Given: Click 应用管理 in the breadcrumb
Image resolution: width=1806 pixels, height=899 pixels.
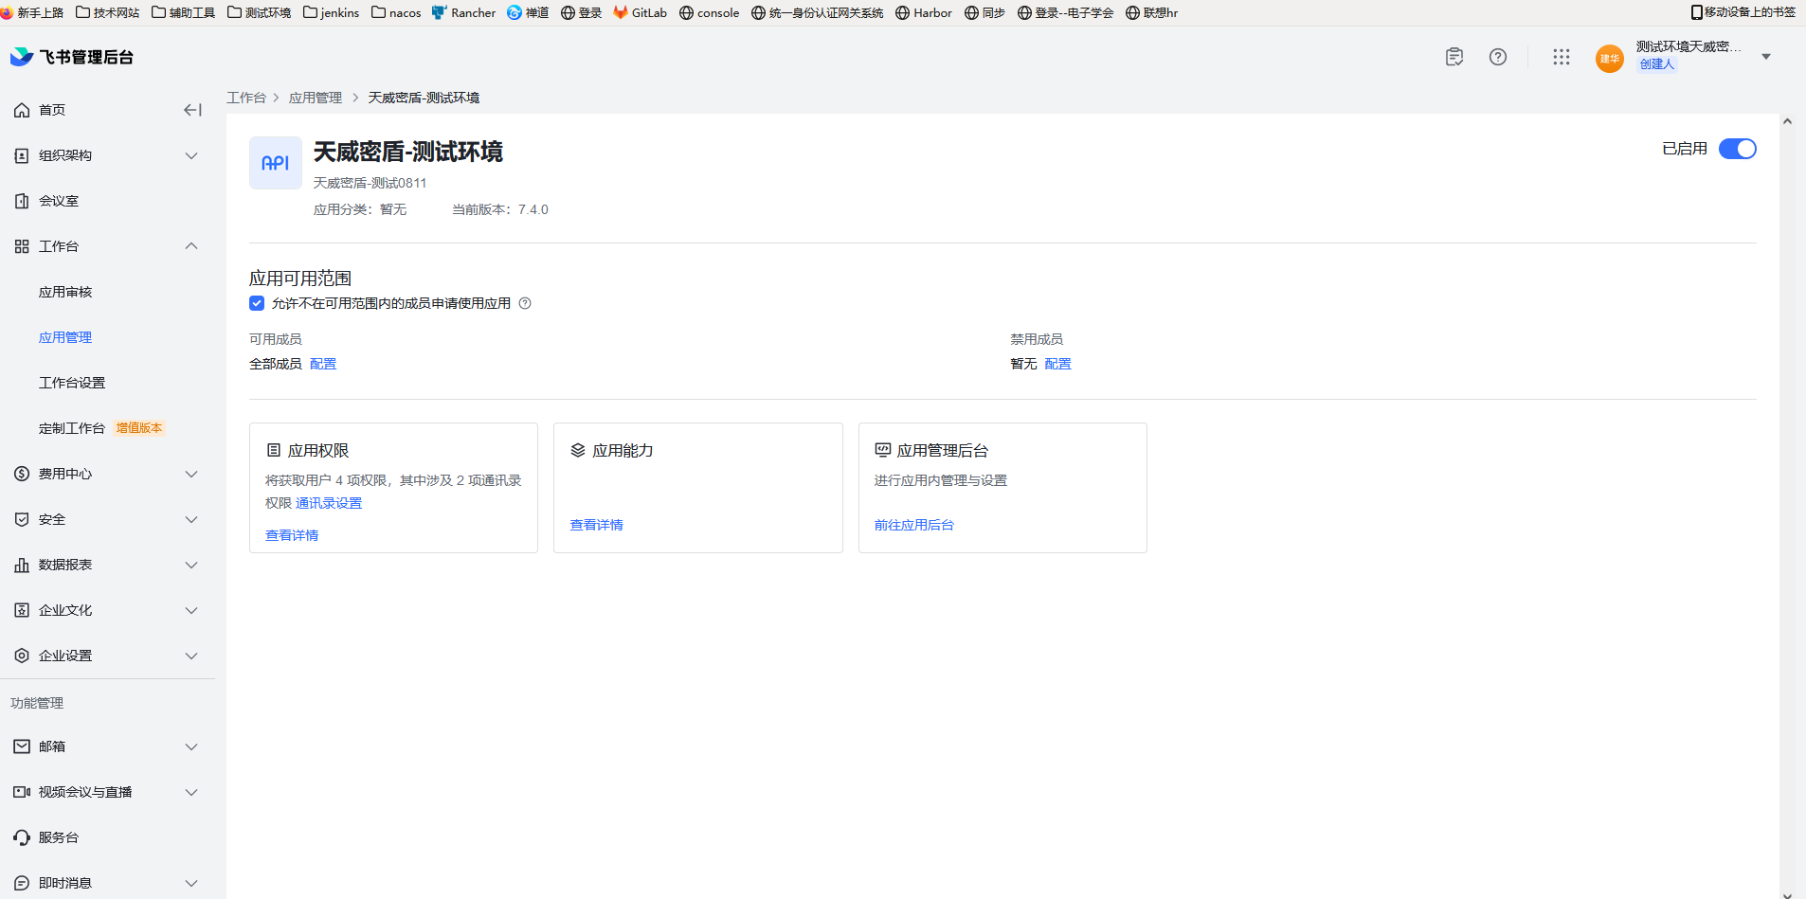Looking at the screenshot, I should click(x=316, y=98).
